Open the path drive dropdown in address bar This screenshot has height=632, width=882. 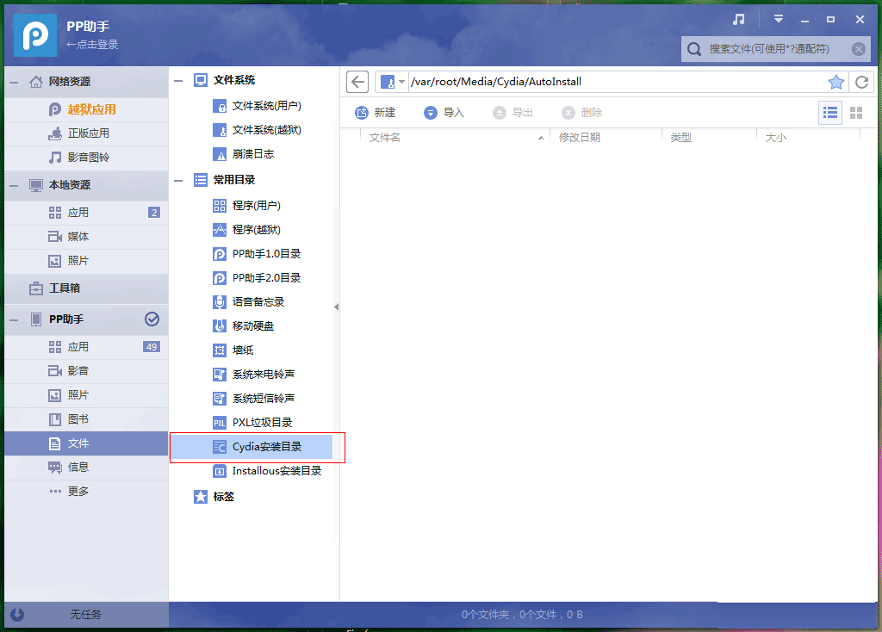(395, 81)
